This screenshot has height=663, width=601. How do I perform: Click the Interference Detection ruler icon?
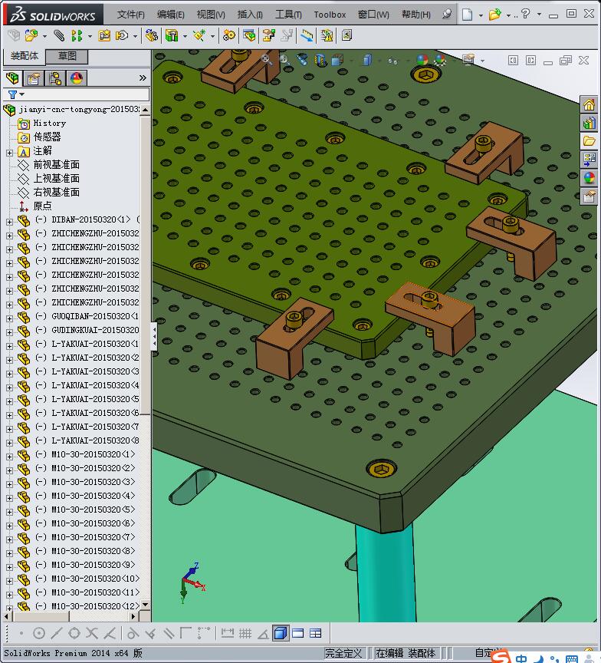[307, 35]
